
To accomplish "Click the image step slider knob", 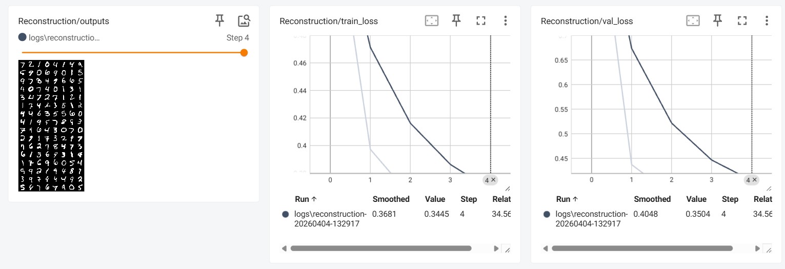I will [x=244, y=52].
